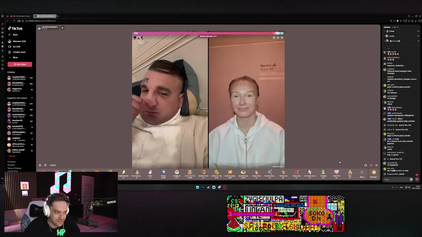Screen dimensions: 422x237
Task: Open suggested creator bekky_lamidi
Action: point(20,151)
